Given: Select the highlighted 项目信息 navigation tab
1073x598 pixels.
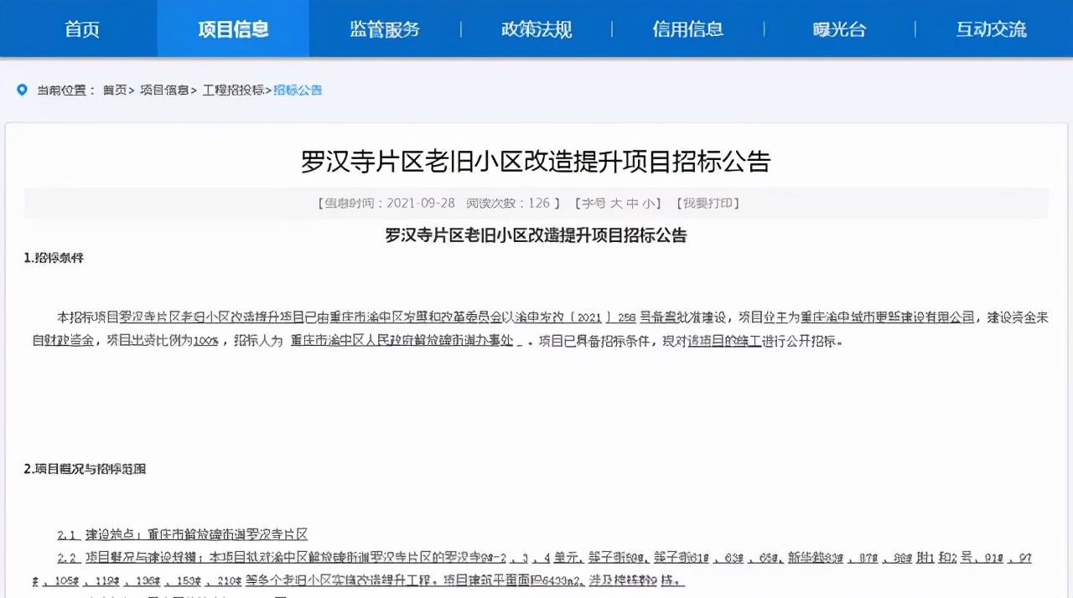Looking at the screenshot, I should point(232,28).
